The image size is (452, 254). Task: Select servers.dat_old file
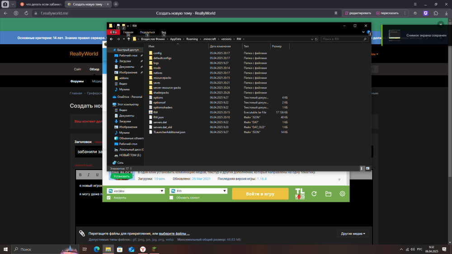(x=163, y=127)
